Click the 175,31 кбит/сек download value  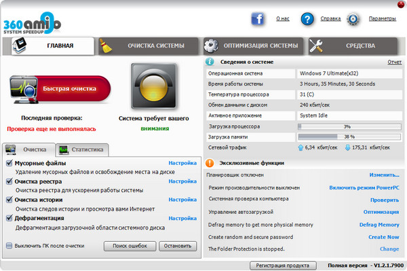(371, 147)
